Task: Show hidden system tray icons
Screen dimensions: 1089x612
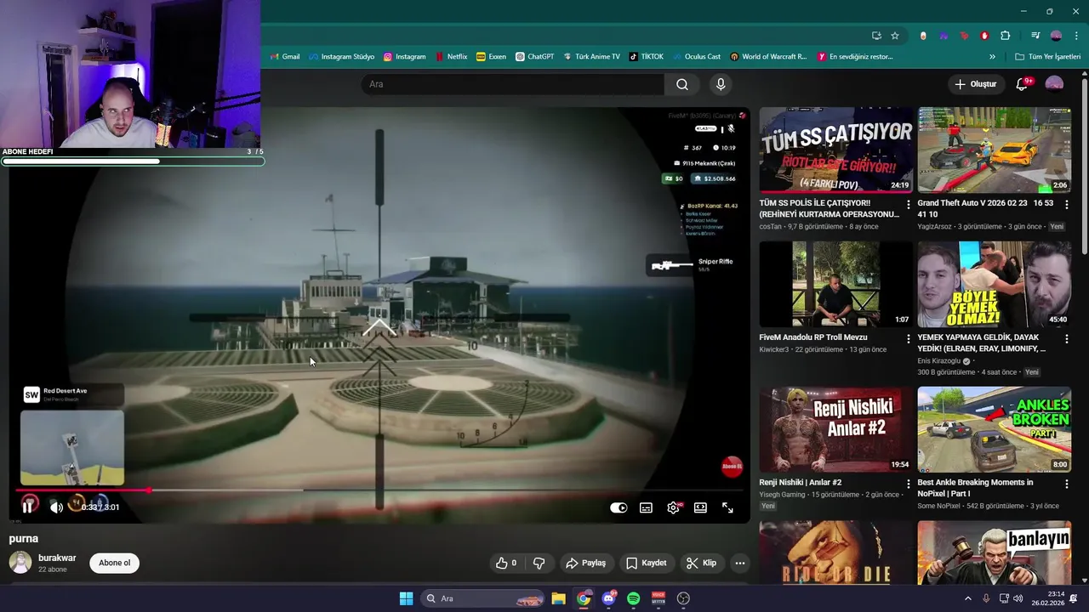Action: point(967,598)
